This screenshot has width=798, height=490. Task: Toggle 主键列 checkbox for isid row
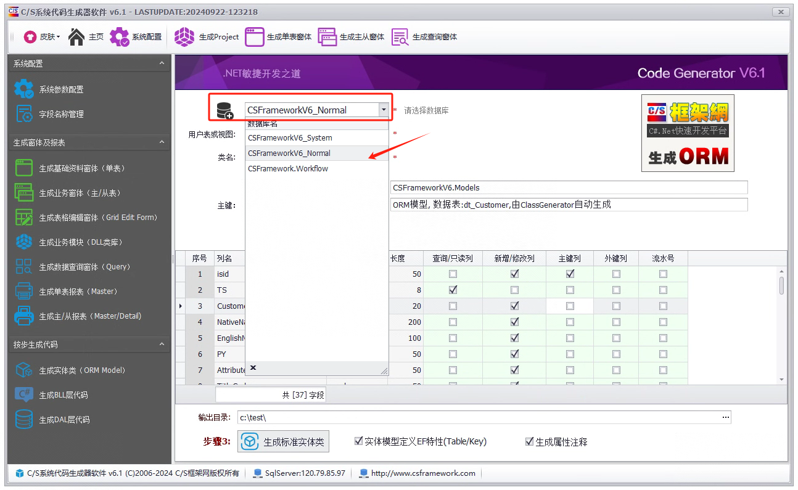click(570, 274)
